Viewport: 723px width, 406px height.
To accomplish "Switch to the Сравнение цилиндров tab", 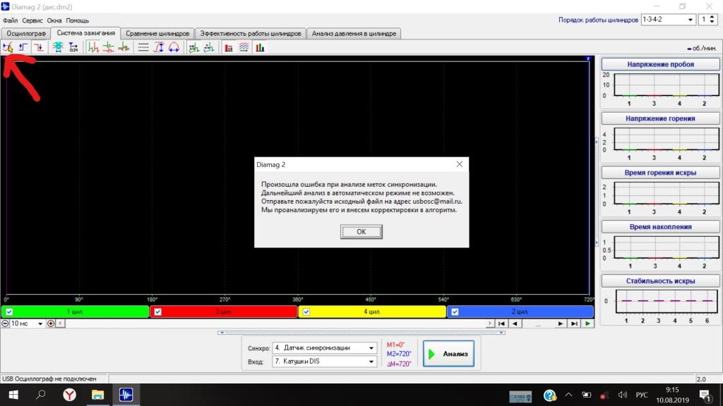I will point(157,34).
